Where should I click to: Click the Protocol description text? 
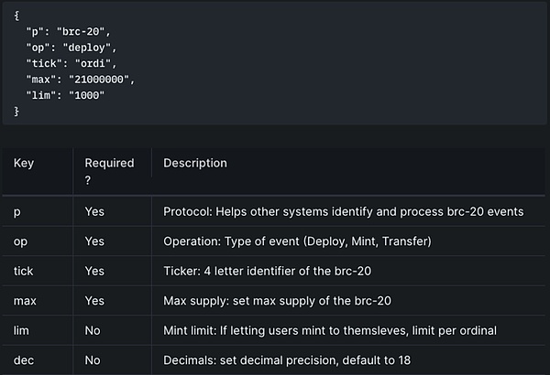tap(343, 212)
